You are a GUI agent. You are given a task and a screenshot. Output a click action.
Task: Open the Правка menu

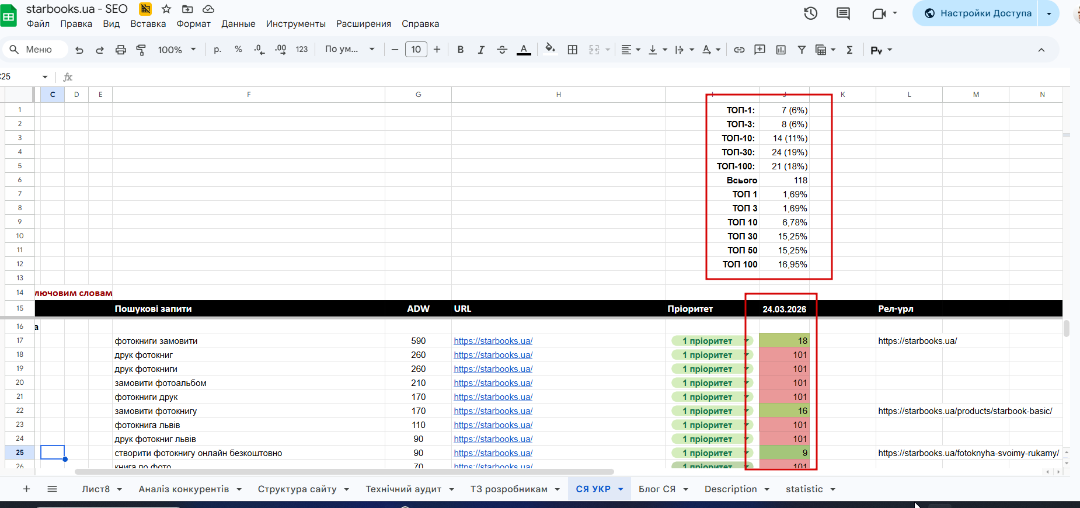(76, 24)
